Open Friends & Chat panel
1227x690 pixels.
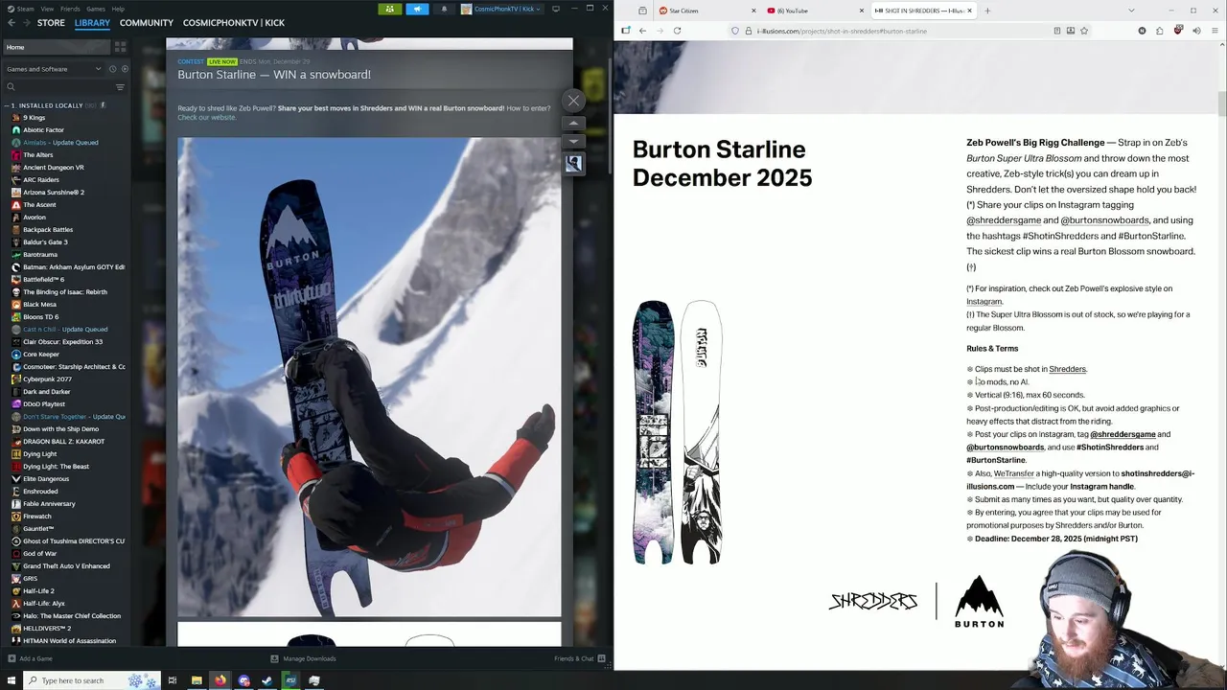(580, 658)
